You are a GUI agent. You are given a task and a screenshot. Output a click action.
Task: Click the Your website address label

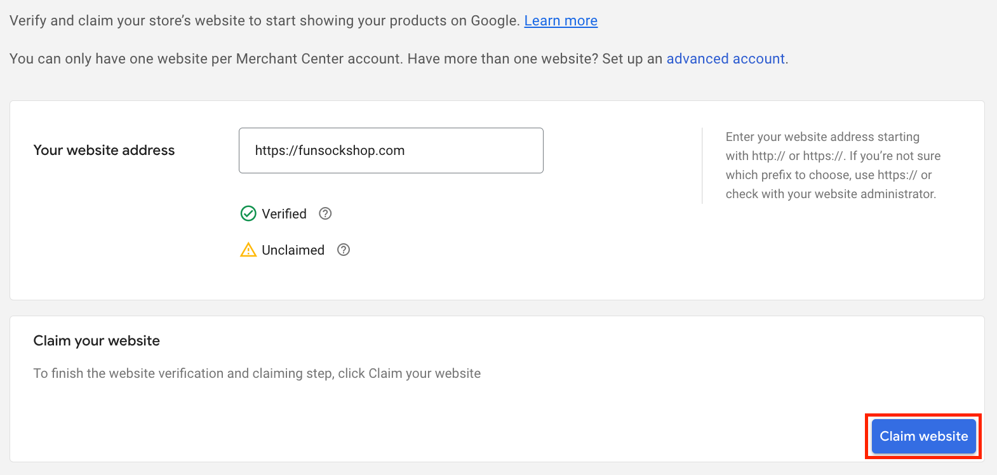coord(104,151)
